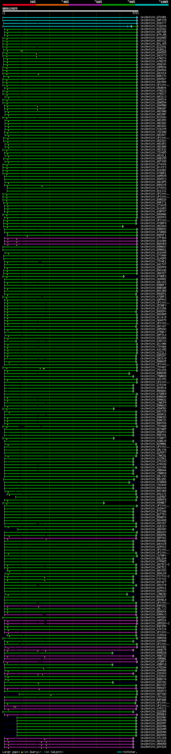Select label UniRef100_O64882
The height and width of the screenshot is (754, 171).
click(153, 279)
